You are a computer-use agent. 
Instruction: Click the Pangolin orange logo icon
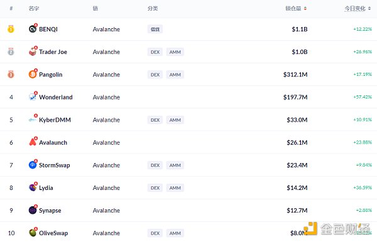(33, 75)
